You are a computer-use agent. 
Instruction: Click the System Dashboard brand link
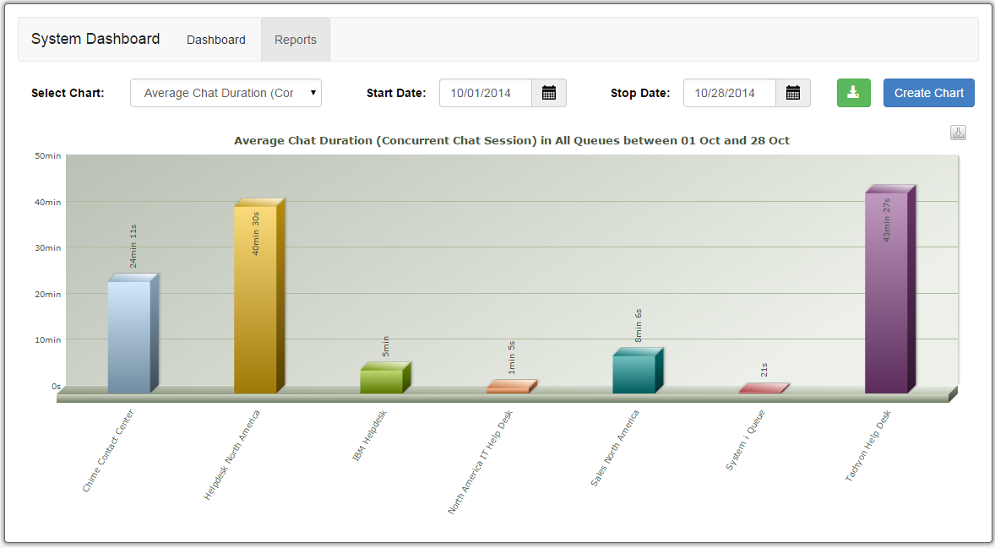pos(95,40)
